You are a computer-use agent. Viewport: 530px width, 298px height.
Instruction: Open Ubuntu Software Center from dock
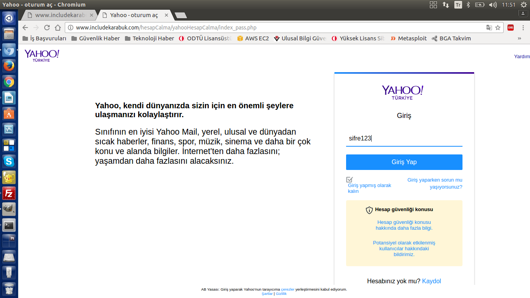coord(9,114)
